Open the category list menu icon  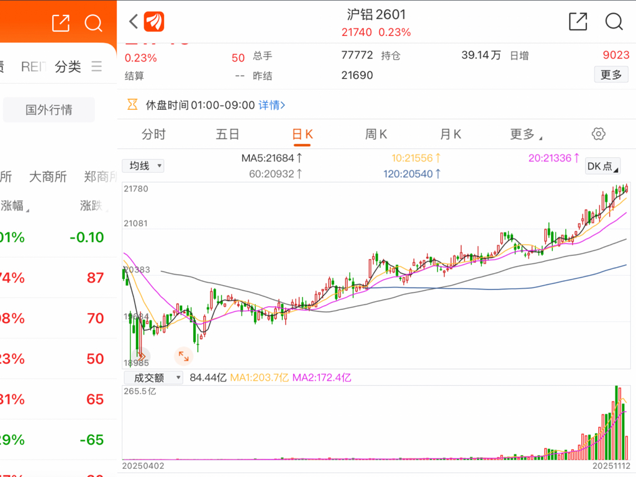(96, 66)
